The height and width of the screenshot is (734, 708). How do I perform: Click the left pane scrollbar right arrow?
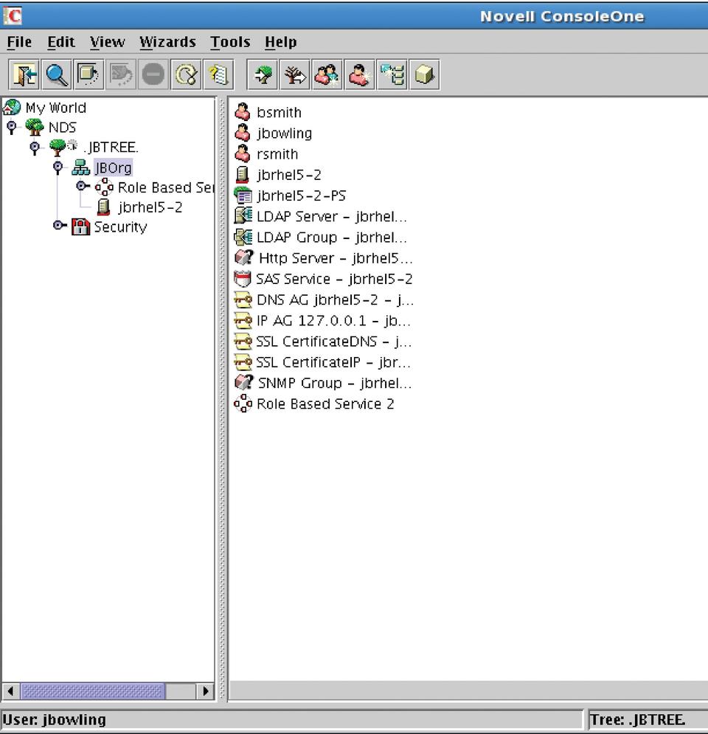coord(205,691)
